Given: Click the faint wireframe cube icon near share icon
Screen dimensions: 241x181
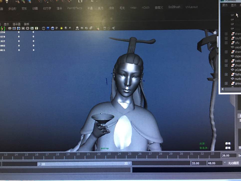Looking at the screenshot, I should 105,28.
